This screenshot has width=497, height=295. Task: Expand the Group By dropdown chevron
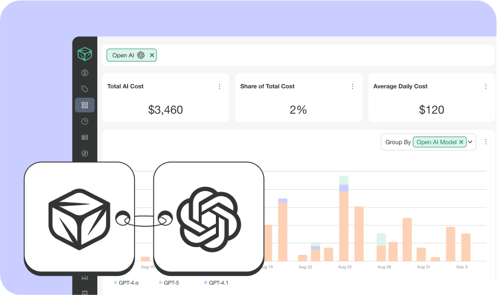470,142
